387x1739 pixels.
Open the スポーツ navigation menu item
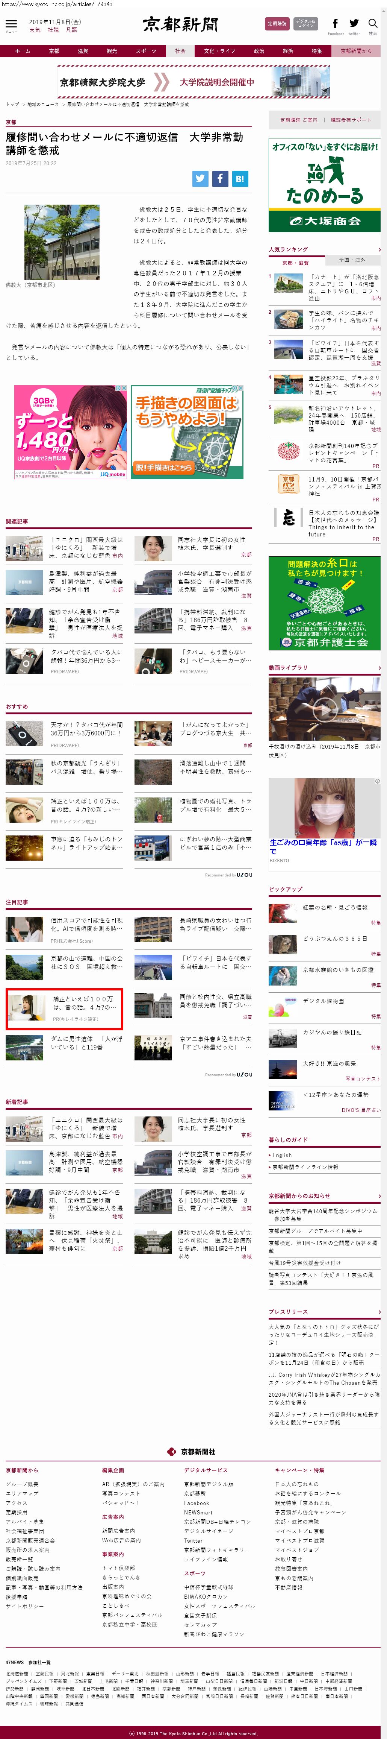coord(146,51)
